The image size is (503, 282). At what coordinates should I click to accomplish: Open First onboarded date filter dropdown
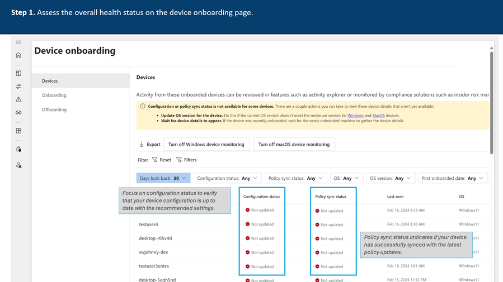pyautogui.click(x=453, y=178)
